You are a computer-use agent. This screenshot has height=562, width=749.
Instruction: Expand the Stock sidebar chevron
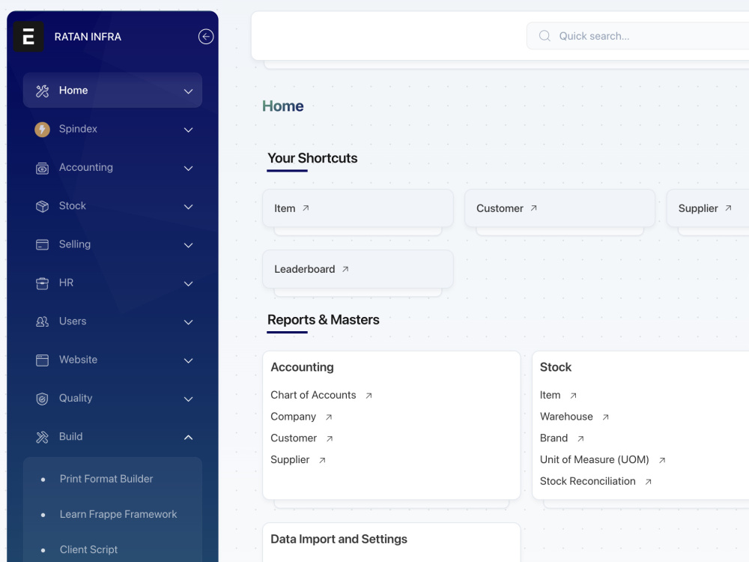(189, 207)
